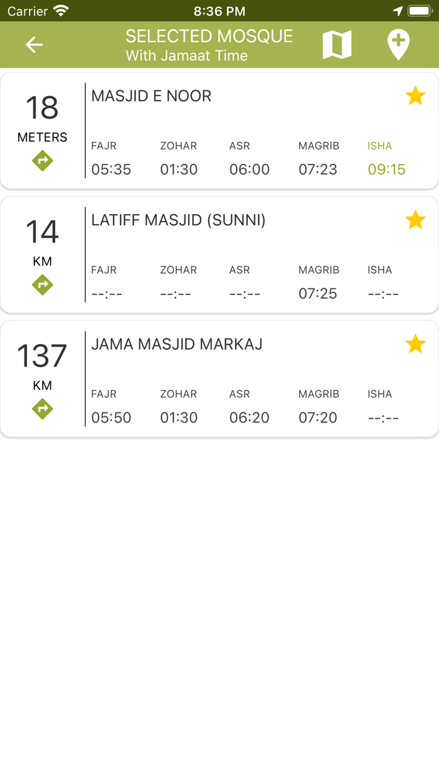Image resolution: width=439 pixels, height=781 pixels.
Task: Tap the back arrow in header
Action: pyautogui.click(x=33, y=45)
